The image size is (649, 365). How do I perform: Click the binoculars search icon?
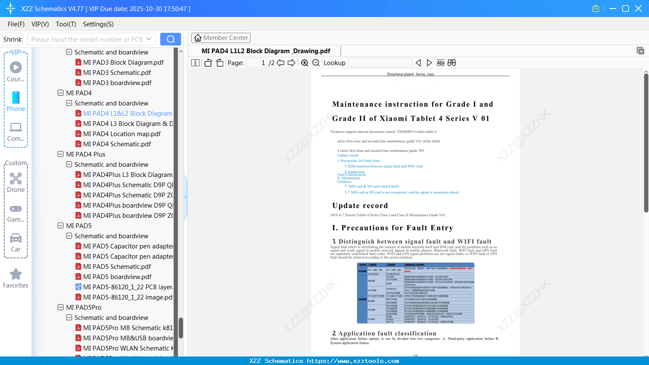pyautogui.click(x=452, y=63)
